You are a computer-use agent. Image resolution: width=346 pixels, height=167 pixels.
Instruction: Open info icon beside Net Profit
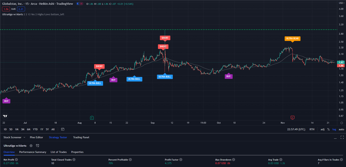coord(16,159)
